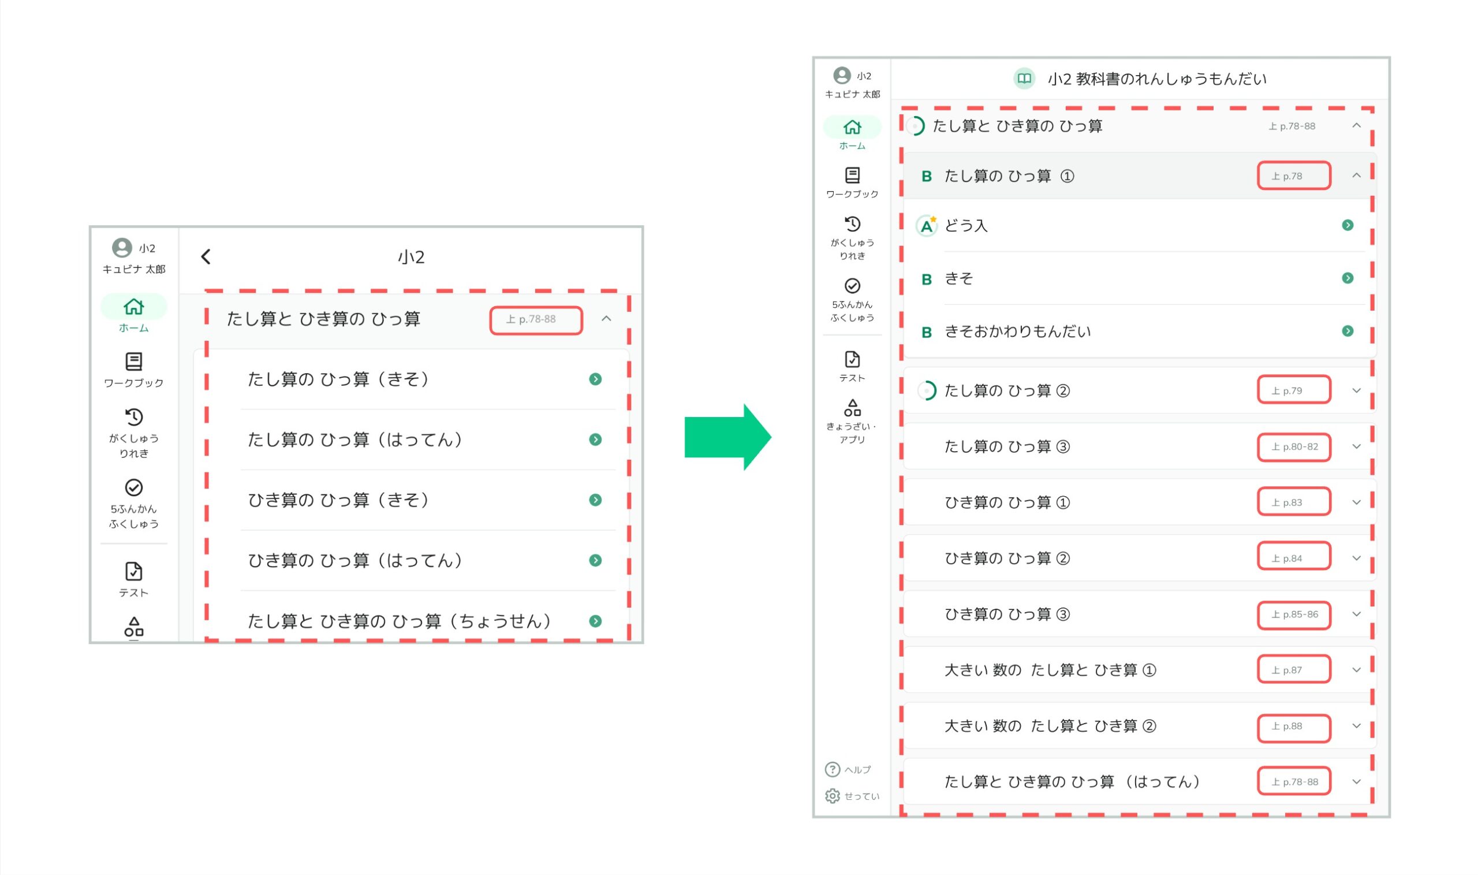1478x875 pixels.
Task: Expand 大きい 数の たし算と ひき算 ② row
Action: (1356, 726)
